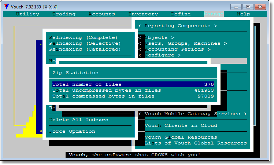Select Delete All Indexes
The width and height of the screenshot is (274, 165).
coord(79,120)
